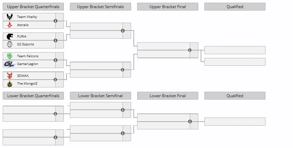Click the Team Vitality logo
Viewport: 293px width, 148px height.
tap(10, 17)
